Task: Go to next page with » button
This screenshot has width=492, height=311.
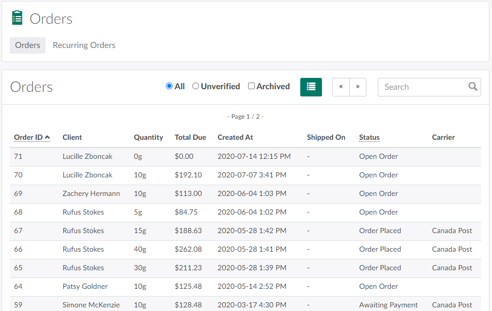Action: pos(358,87)
